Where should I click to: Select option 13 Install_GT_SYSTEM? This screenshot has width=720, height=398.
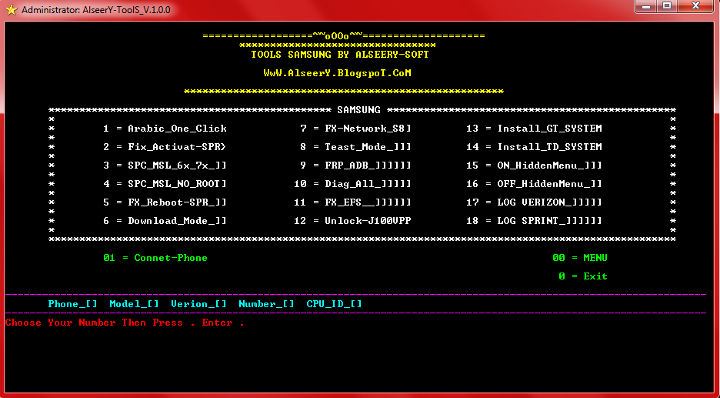click(534, 129)
